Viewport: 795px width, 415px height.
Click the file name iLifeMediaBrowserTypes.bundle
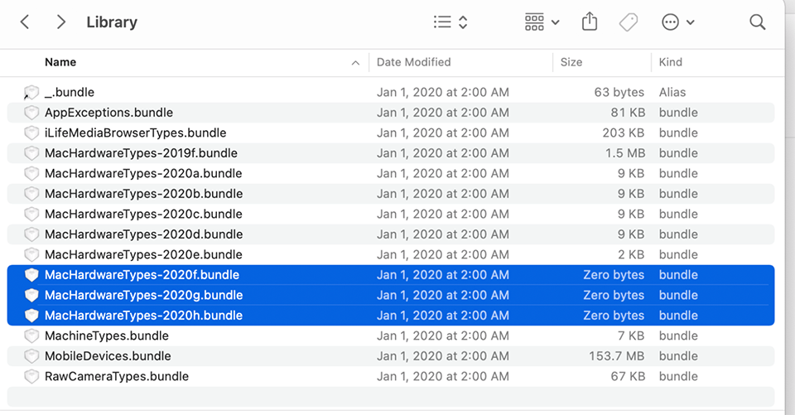coord(135,133)
